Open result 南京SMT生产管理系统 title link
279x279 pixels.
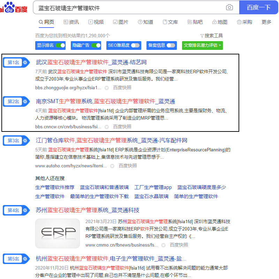(105, 101)
